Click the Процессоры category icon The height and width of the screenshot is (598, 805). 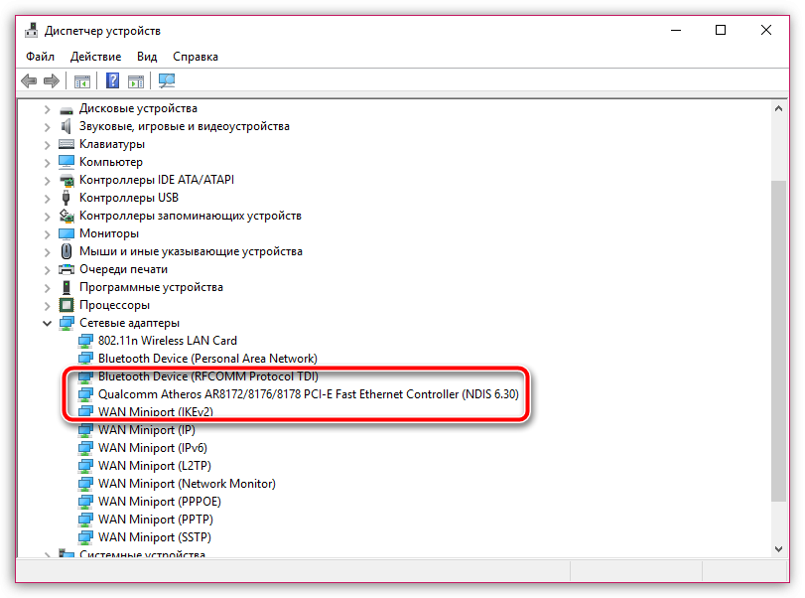[67, 305]
